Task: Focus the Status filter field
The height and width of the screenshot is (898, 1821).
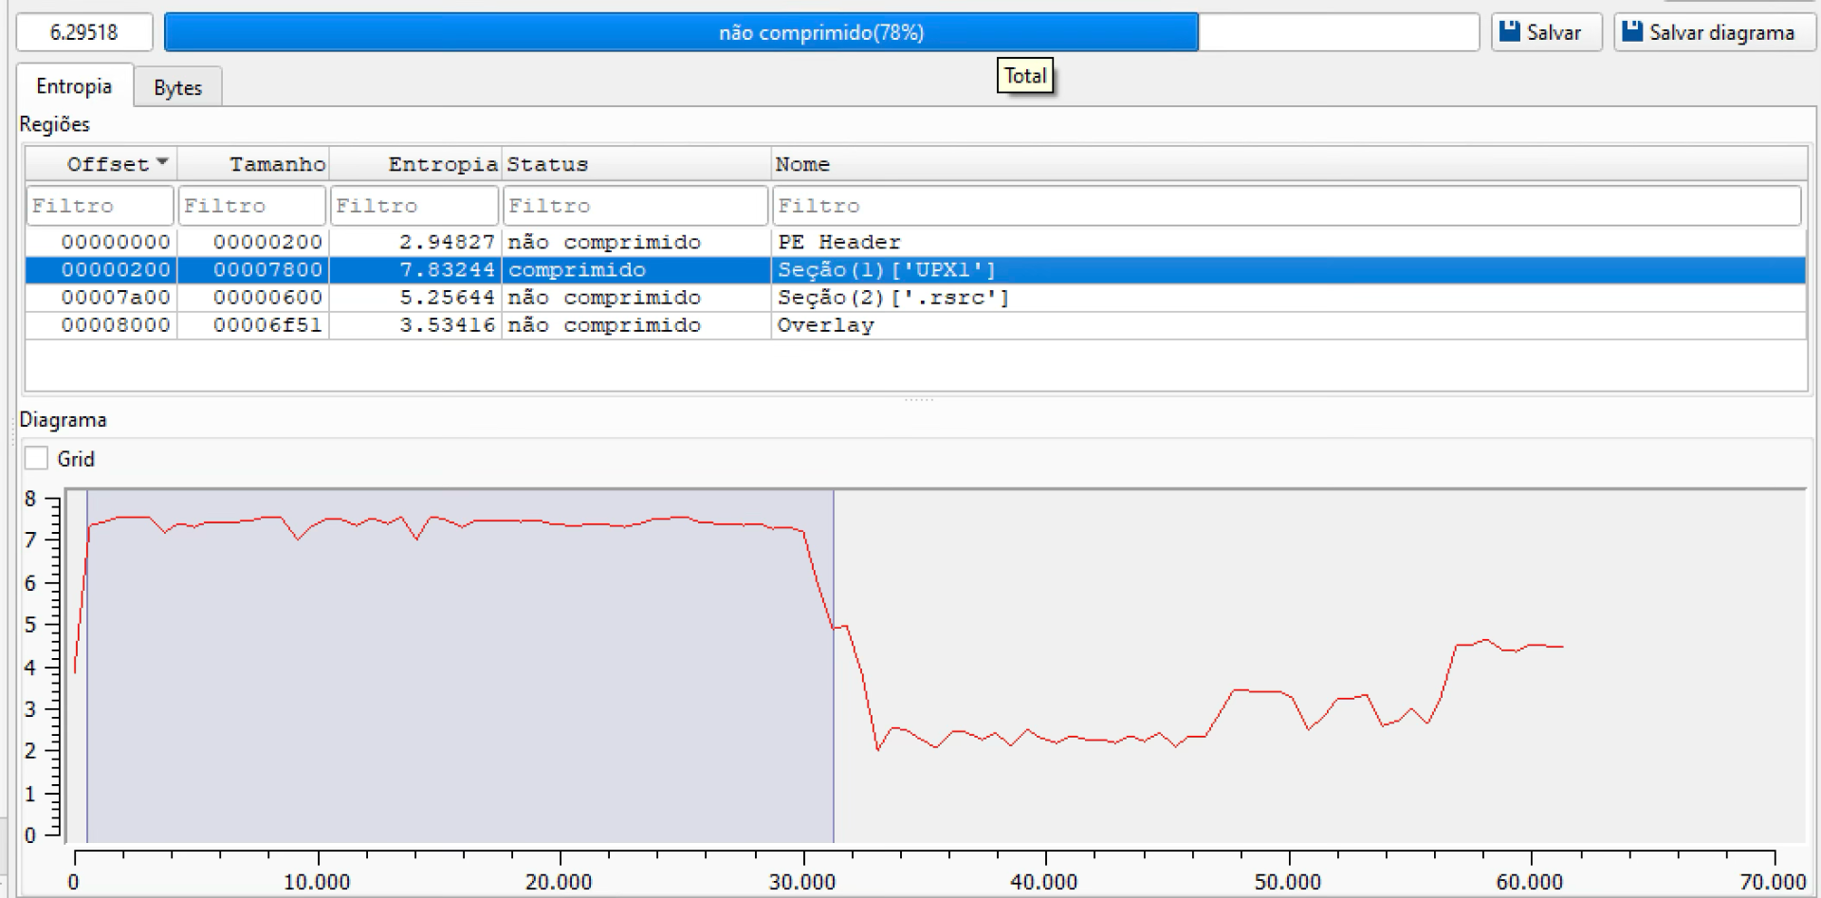Action: [x=635, y=206]
